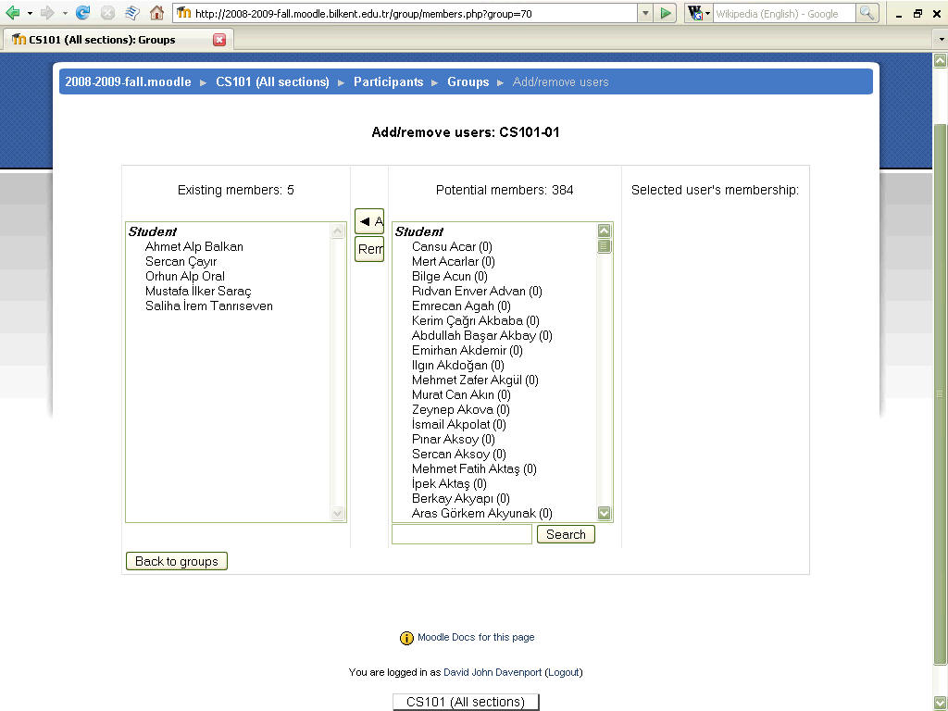
Task: Click the browser Forward arrow
Action: click(x=47, y=13)
